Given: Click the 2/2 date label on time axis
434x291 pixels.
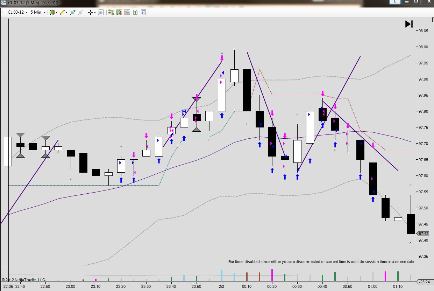Looking at the screenshot, I should (222, 286).
